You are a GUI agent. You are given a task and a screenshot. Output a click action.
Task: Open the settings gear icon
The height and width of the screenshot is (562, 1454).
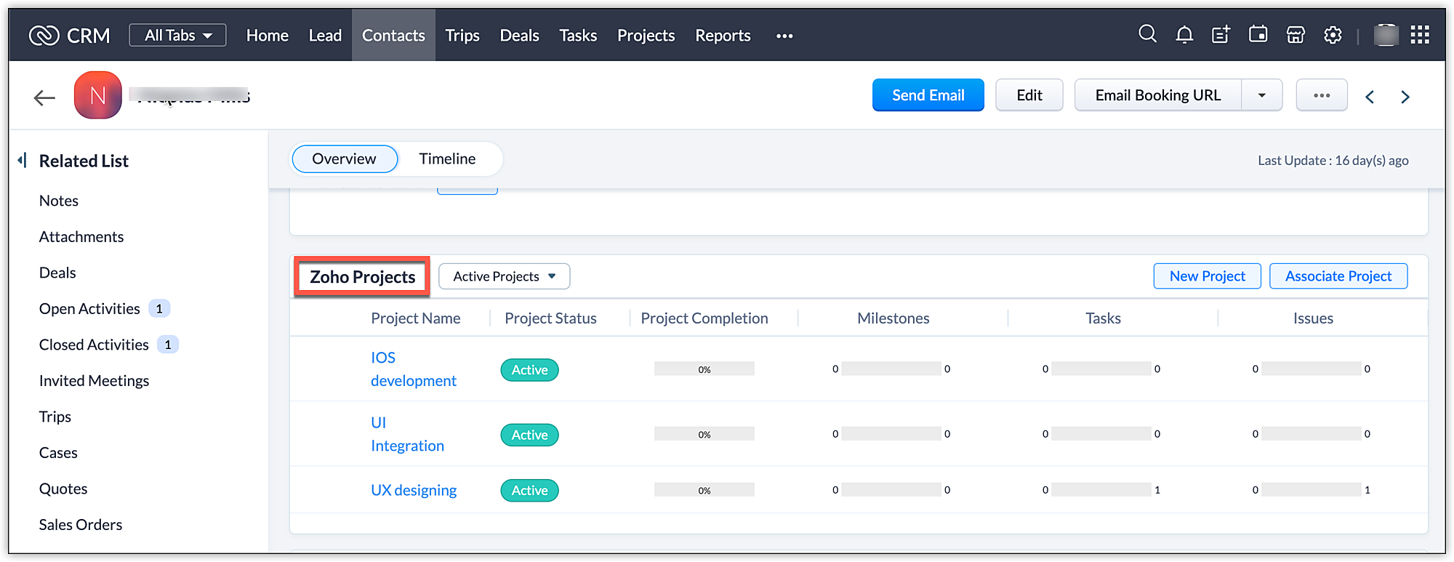[1333, 34]
